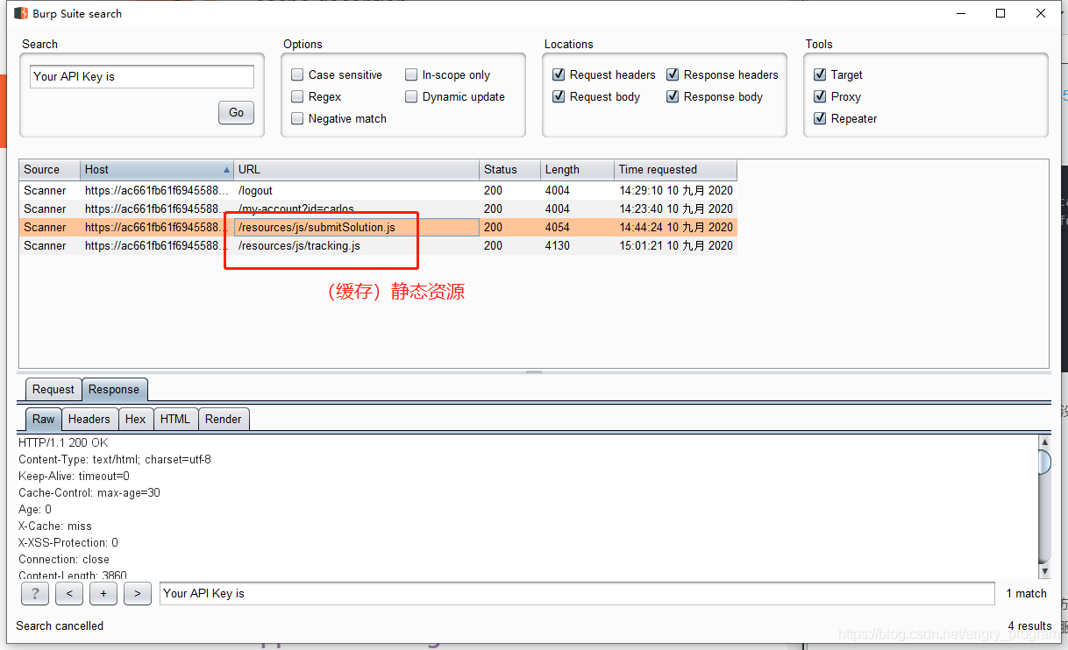The width and height of the screenshot is (1068, 650).
Task: Select the Response tab
Action: (114, 389)
